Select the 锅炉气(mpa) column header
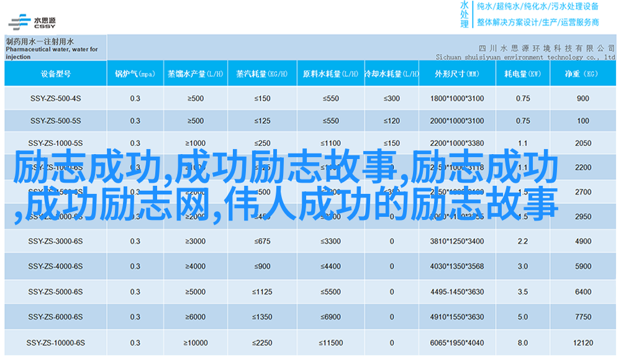 (135, 74)
